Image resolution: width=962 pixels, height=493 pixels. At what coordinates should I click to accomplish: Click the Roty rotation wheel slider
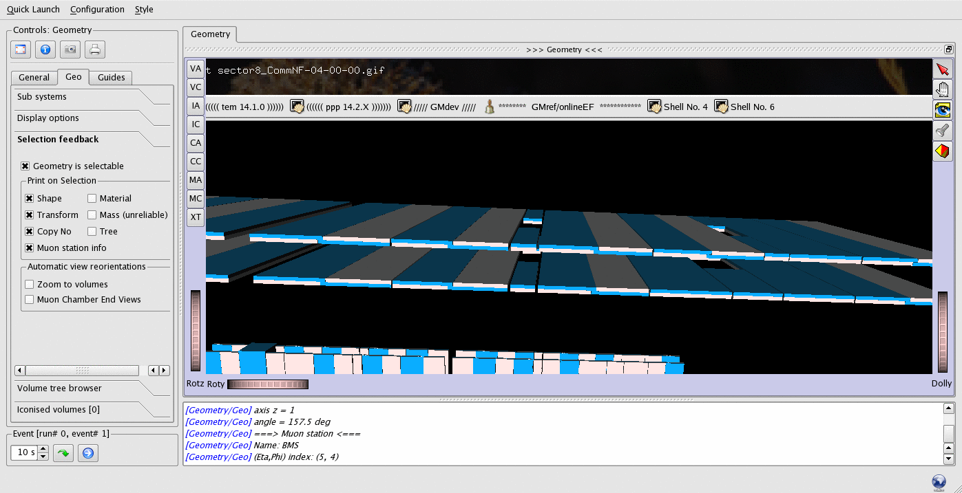click(267, 384)
